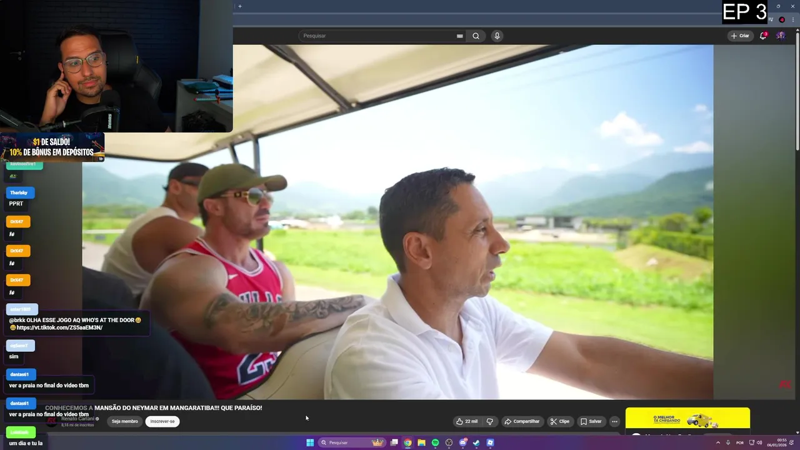The height and width of the screenshot is (450, 800).
Task: Open the tiktok link in chat message
Action: pos(59,327)
